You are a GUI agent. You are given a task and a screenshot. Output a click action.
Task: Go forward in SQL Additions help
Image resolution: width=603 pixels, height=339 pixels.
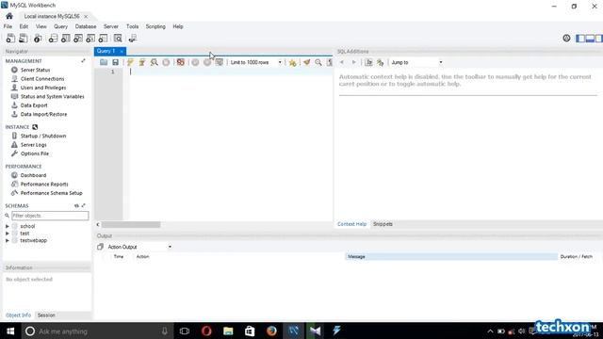pyautogui.click(x=354, y=62)
